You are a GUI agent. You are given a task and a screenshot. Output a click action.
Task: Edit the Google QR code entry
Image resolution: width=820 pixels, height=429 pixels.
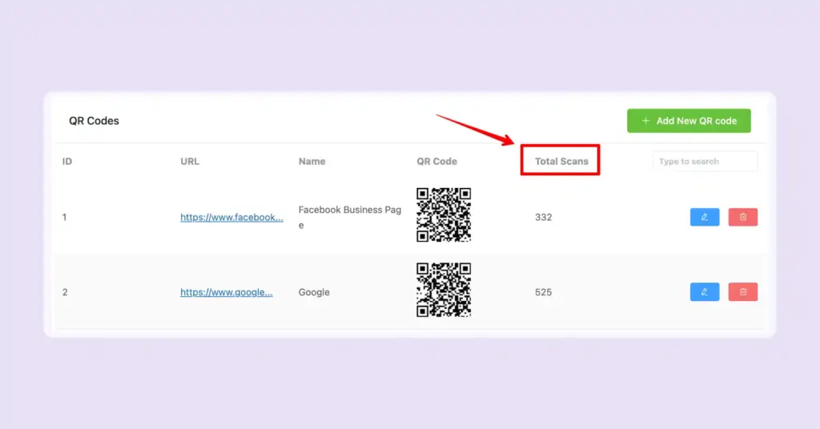point(705,292)
